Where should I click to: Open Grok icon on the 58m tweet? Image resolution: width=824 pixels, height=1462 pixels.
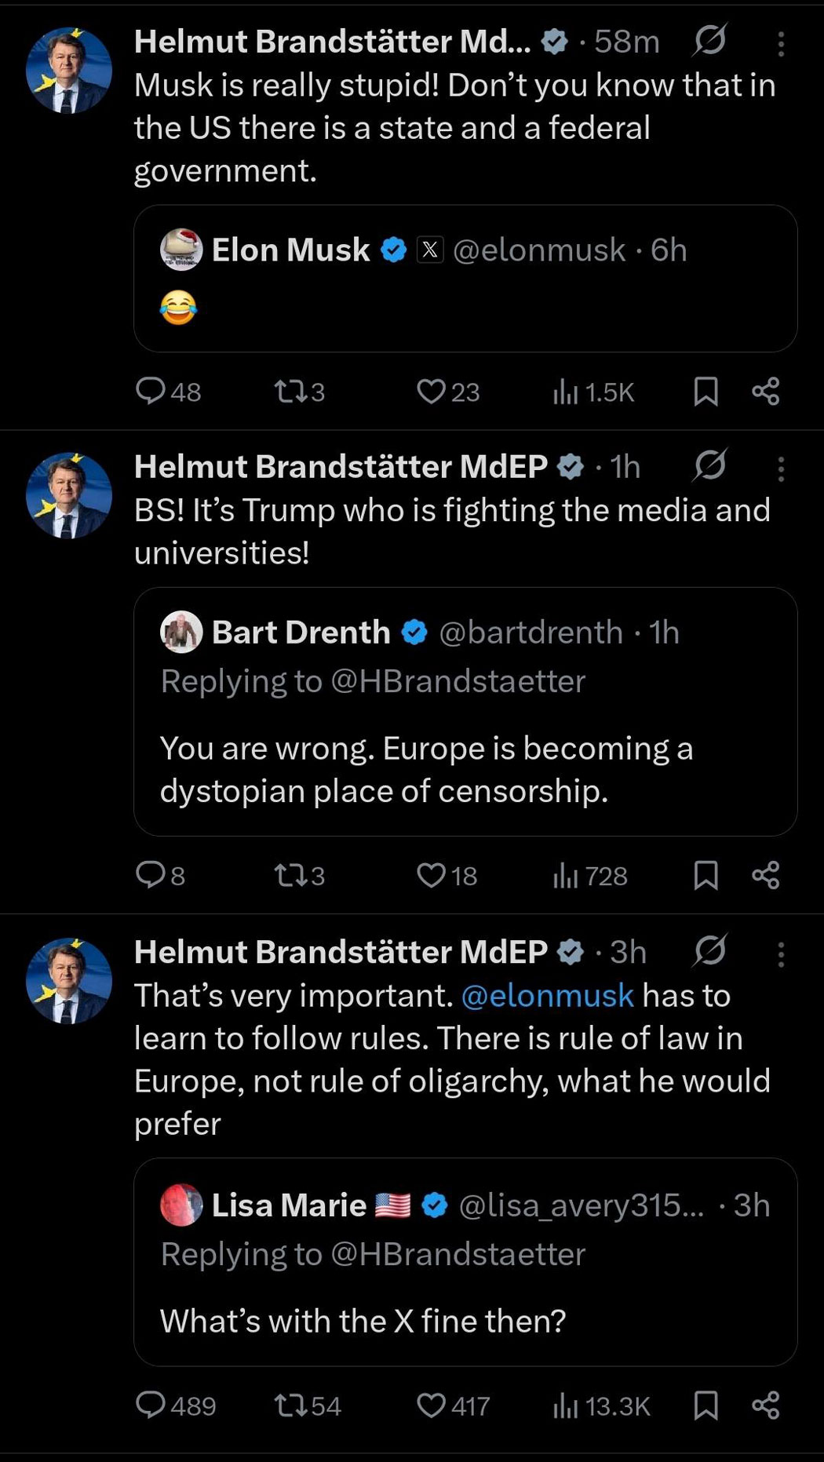tap(709, 41)
